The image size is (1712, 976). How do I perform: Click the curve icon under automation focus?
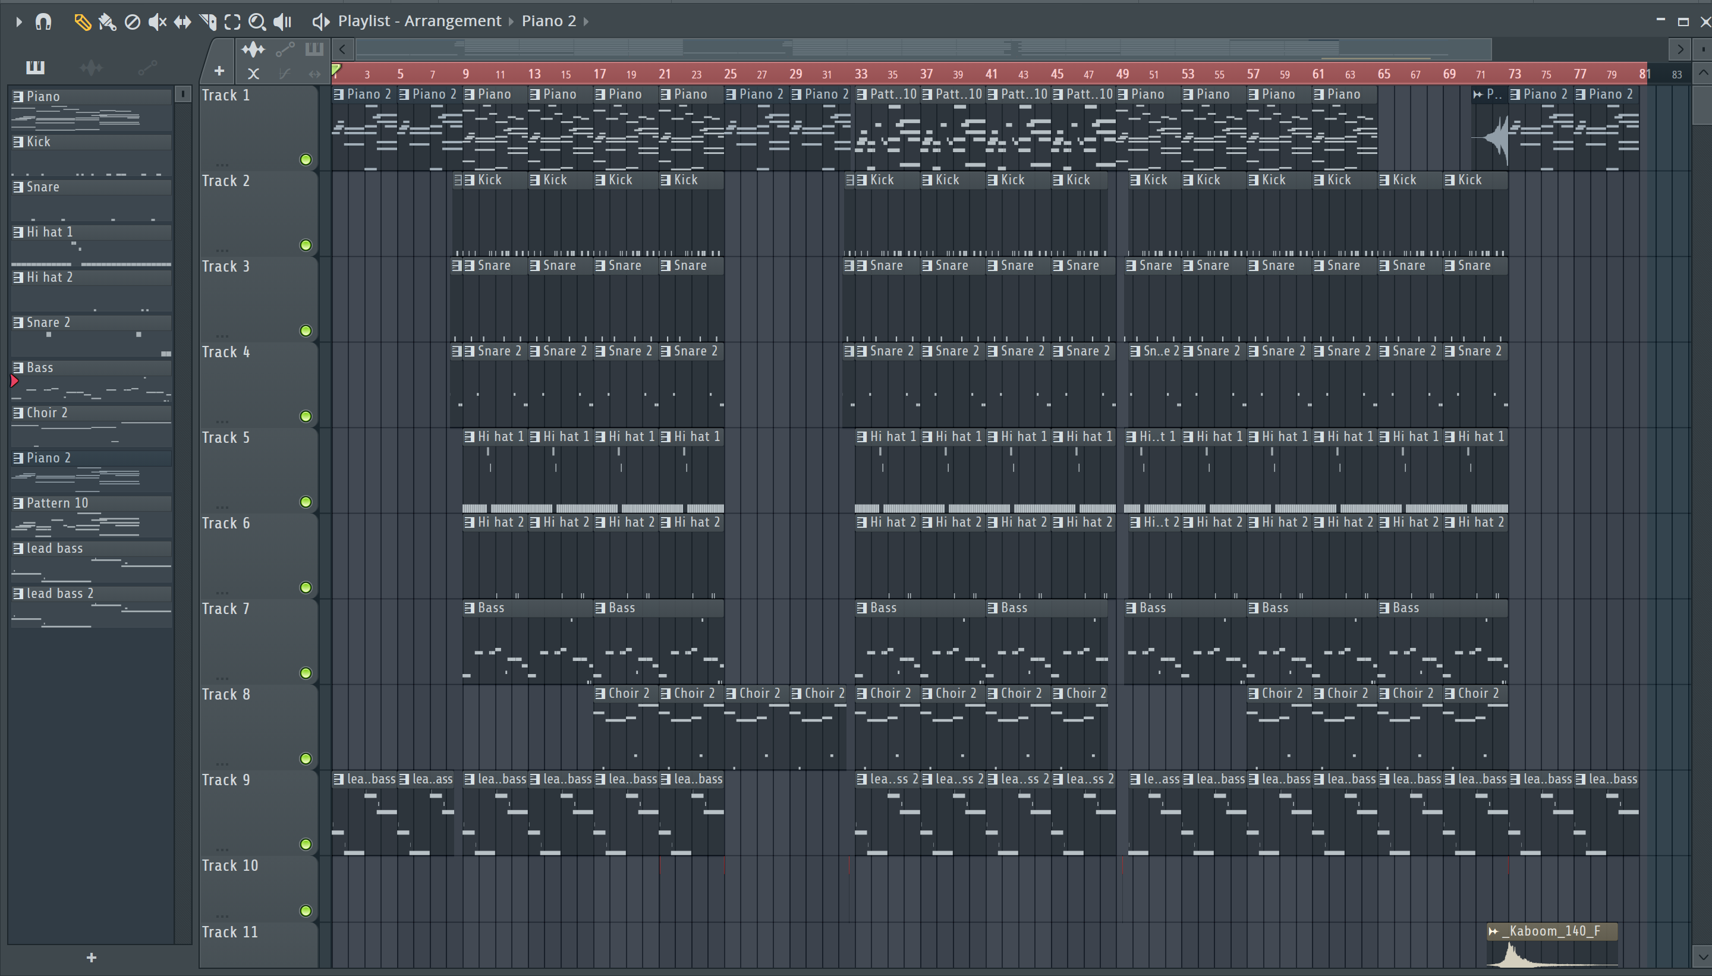[285, 74]
